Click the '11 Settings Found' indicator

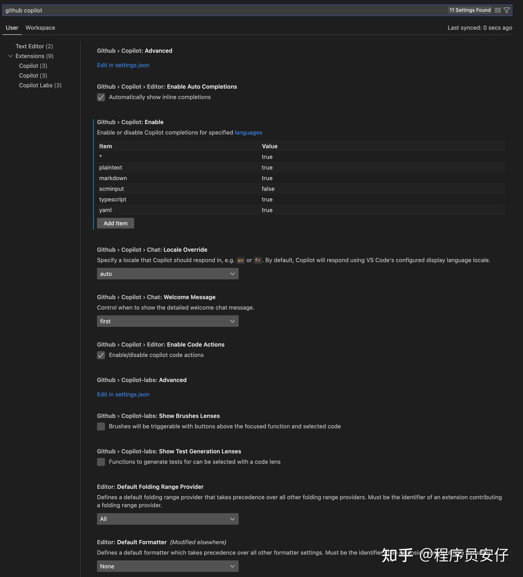click(470, 10)
